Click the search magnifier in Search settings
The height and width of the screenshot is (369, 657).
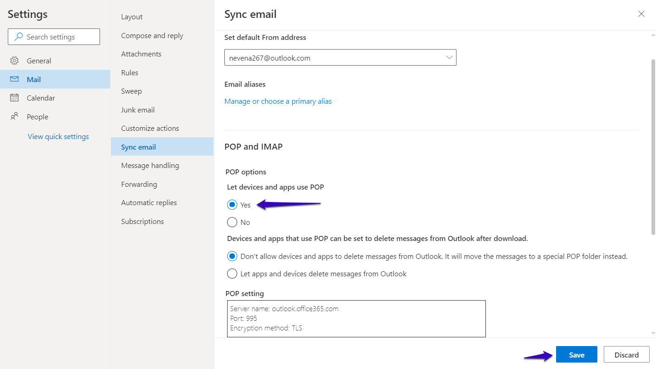pos(18,36)
